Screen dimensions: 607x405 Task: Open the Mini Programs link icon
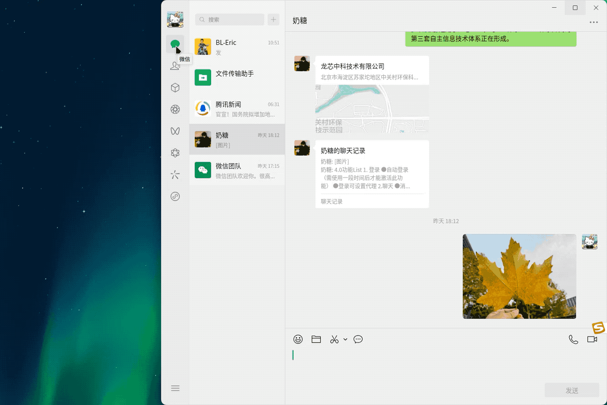(x=175, y=197)
